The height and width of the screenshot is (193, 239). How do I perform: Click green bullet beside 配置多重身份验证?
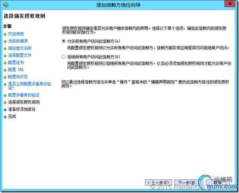(5, 96)
